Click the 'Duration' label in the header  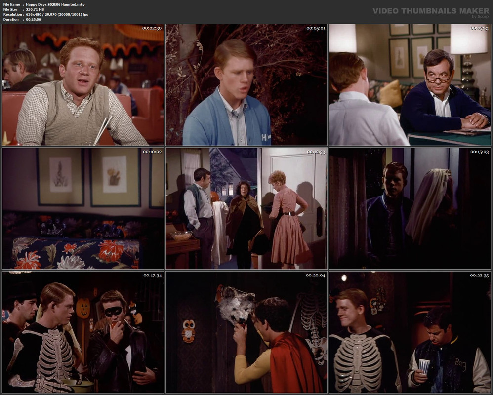(11, 19)
